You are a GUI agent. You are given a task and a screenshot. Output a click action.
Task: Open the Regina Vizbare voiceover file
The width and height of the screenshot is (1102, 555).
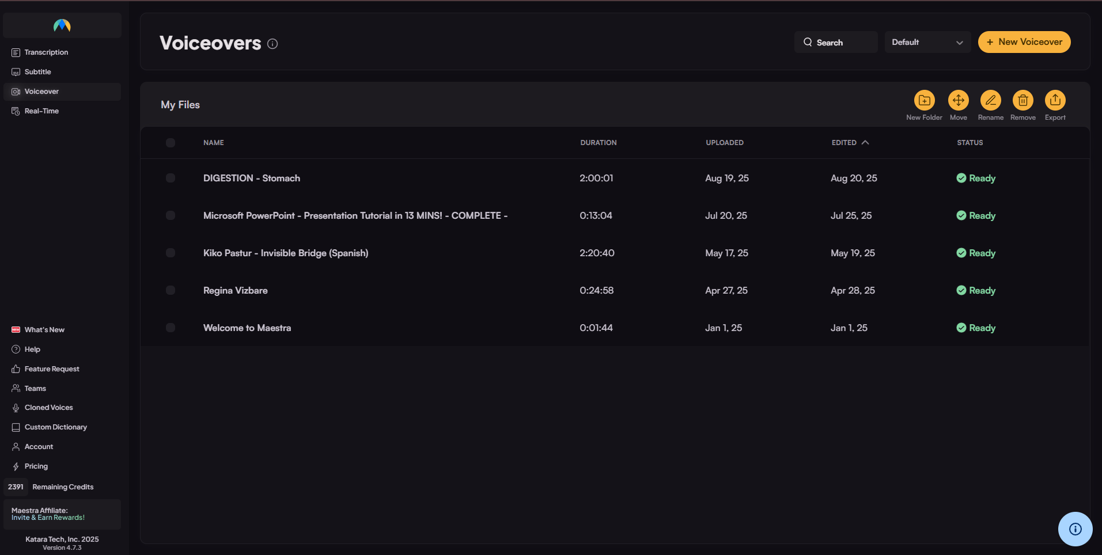click(235, 291)
